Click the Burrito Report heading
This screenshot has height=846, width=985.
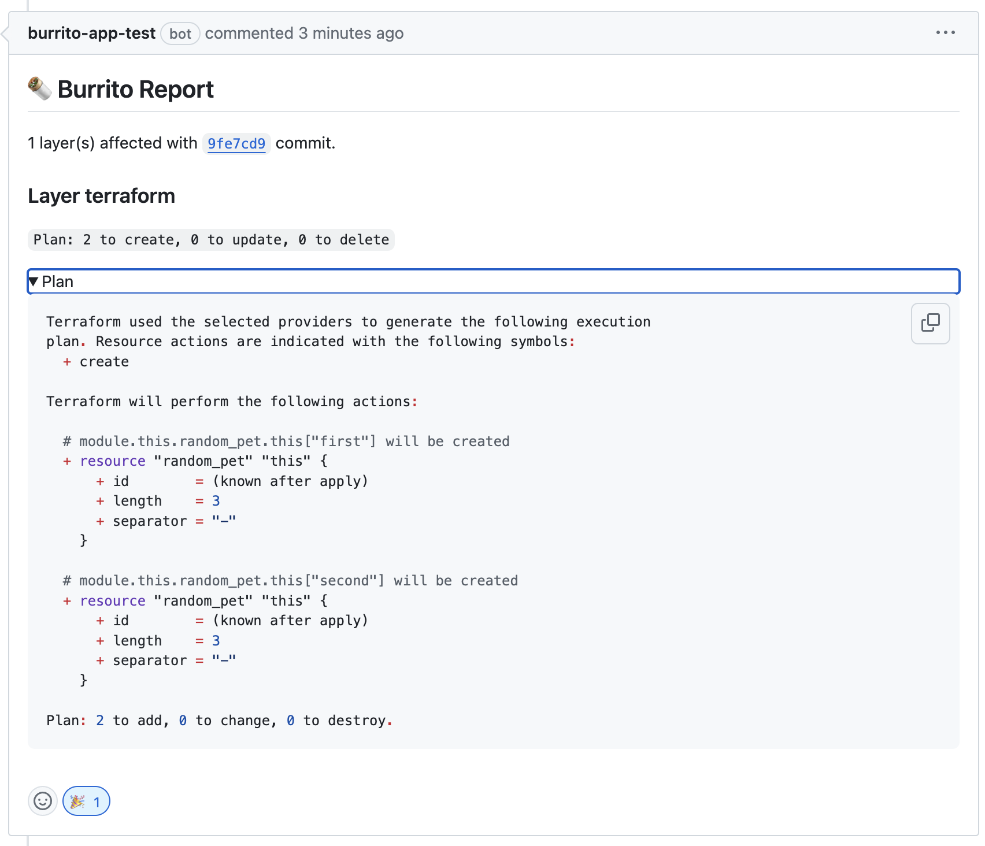tap(134, 88)
